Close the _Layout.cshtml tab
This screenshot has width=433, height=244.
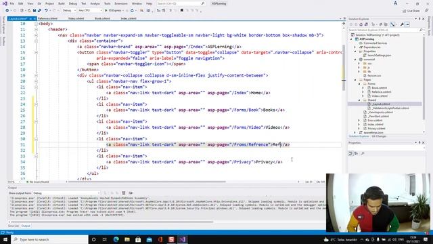coord(35,18)
